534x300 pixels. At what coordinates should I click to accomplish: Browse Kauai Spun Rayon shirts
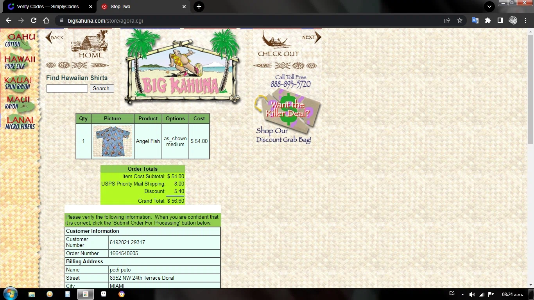pos(18,83)
